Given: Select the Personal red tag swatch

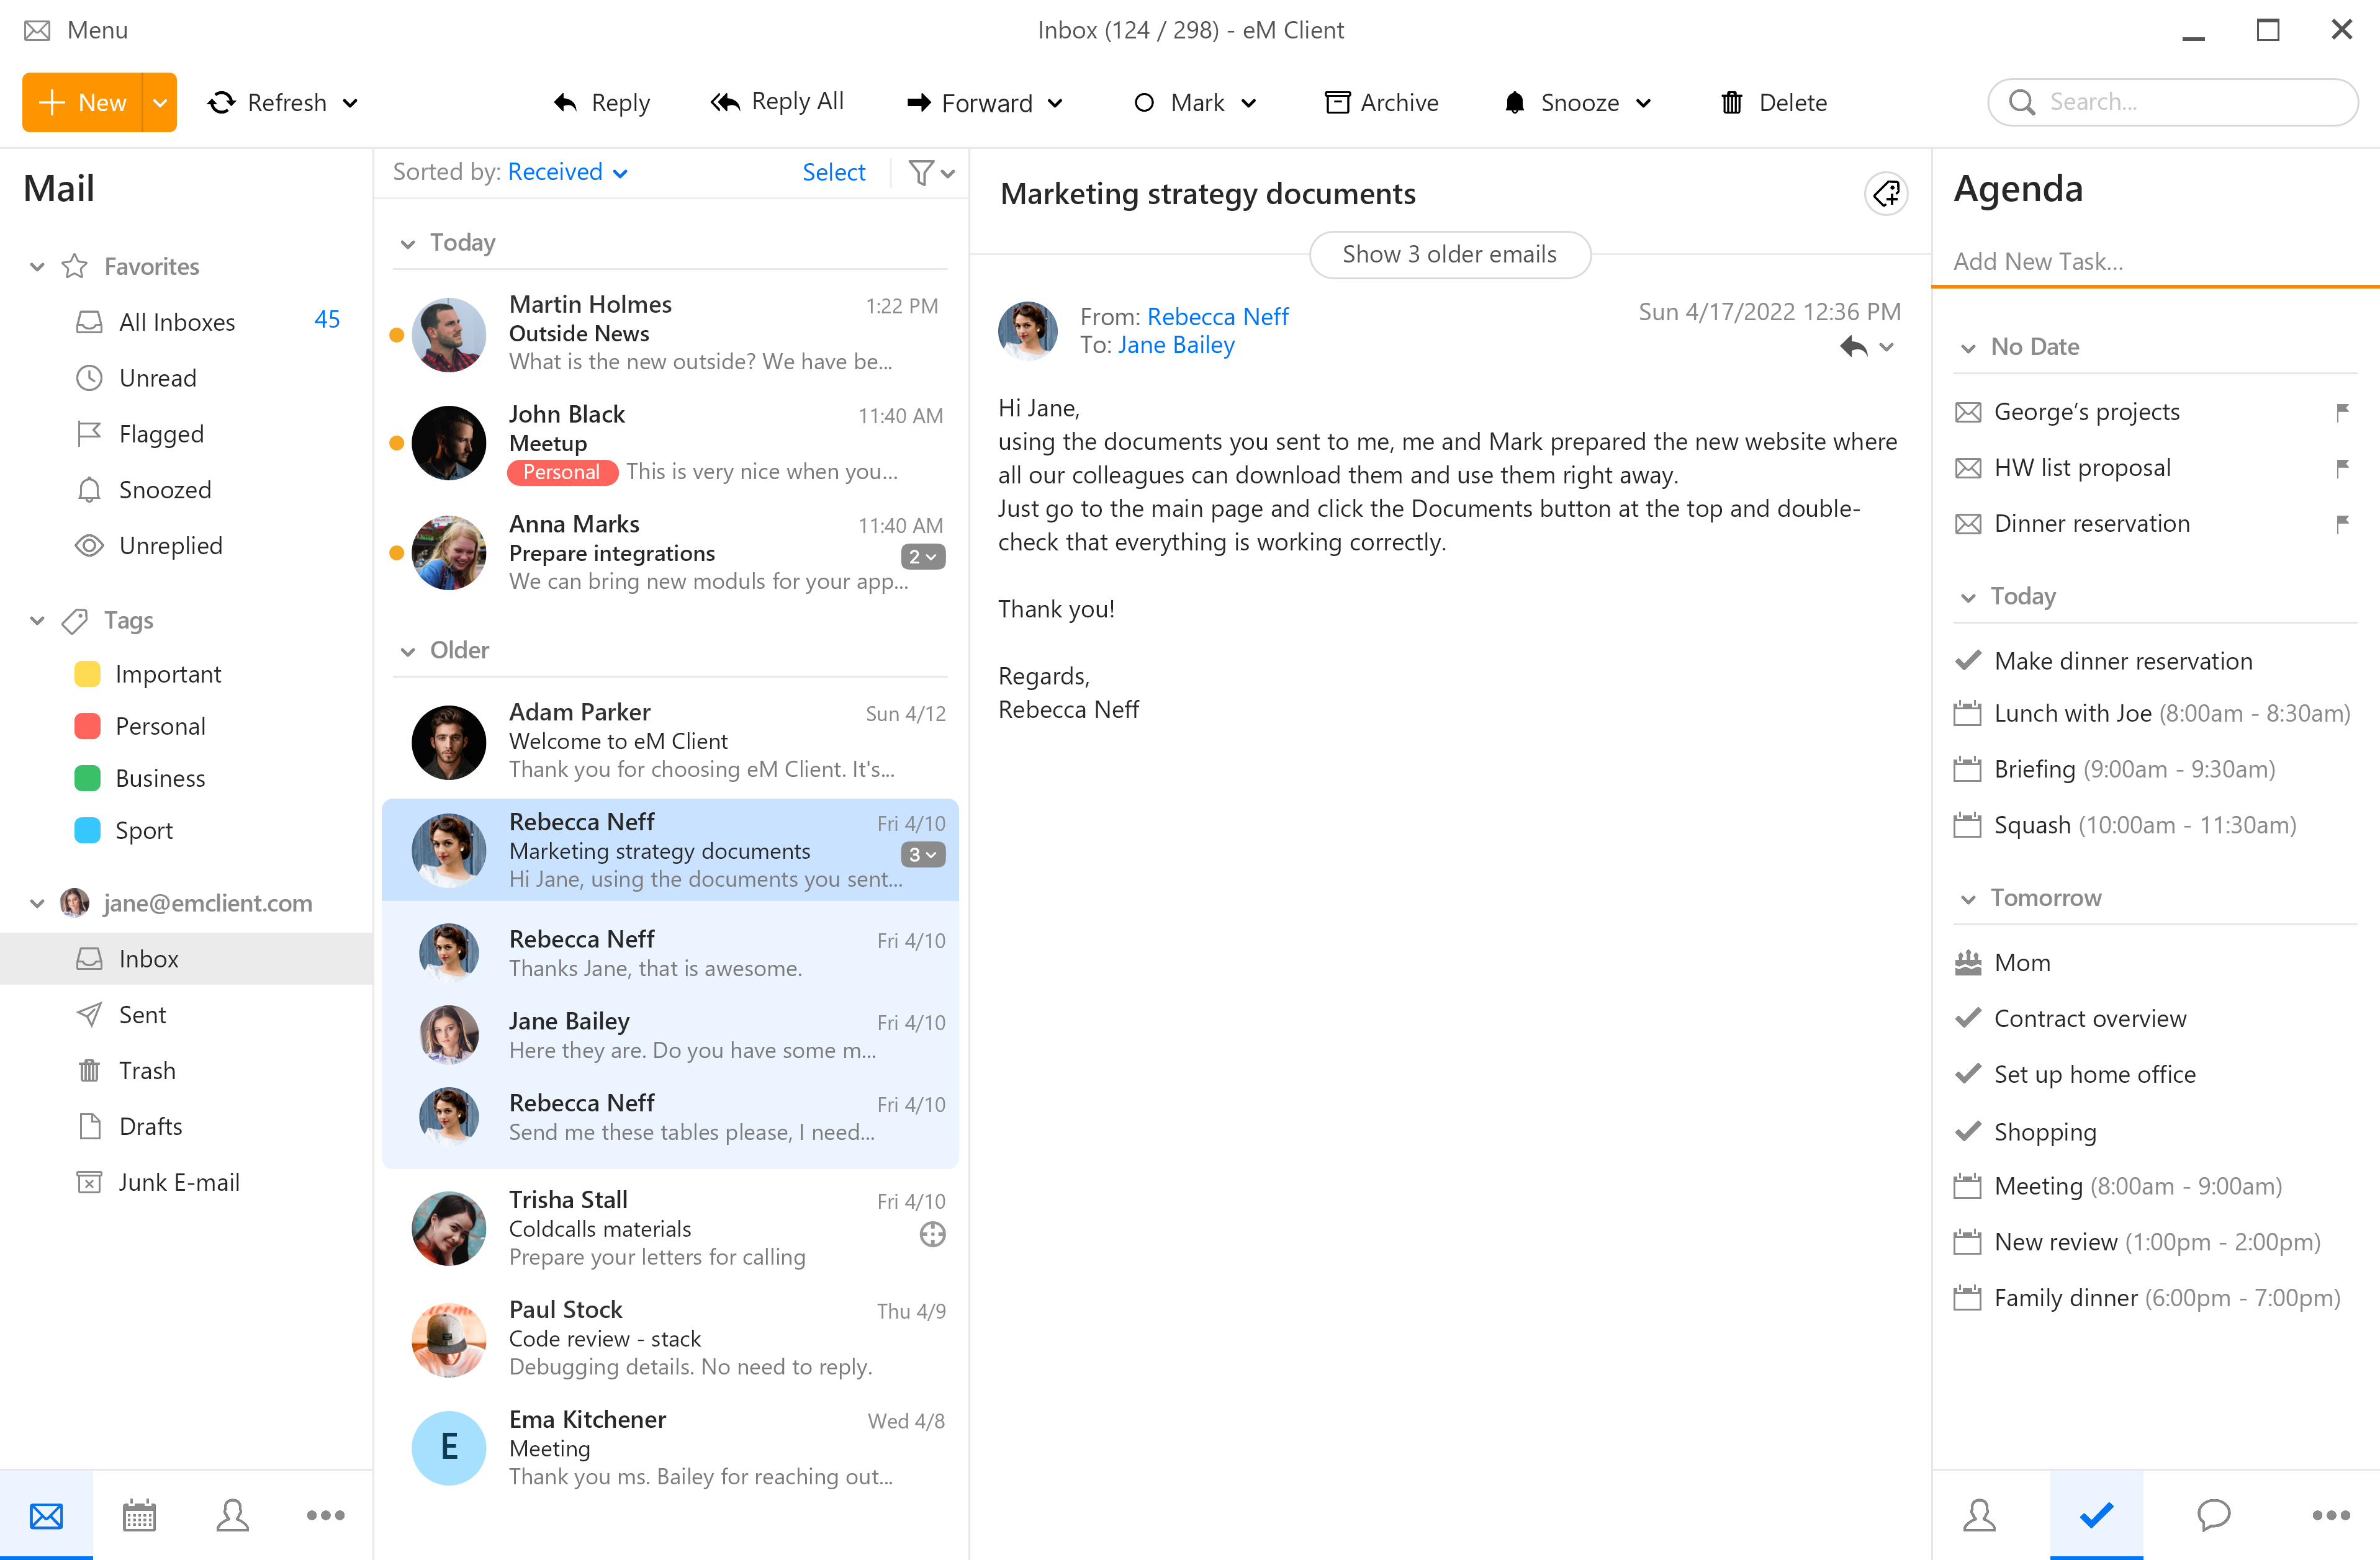Looking at the screenshot, I should (x=87, y=725).
